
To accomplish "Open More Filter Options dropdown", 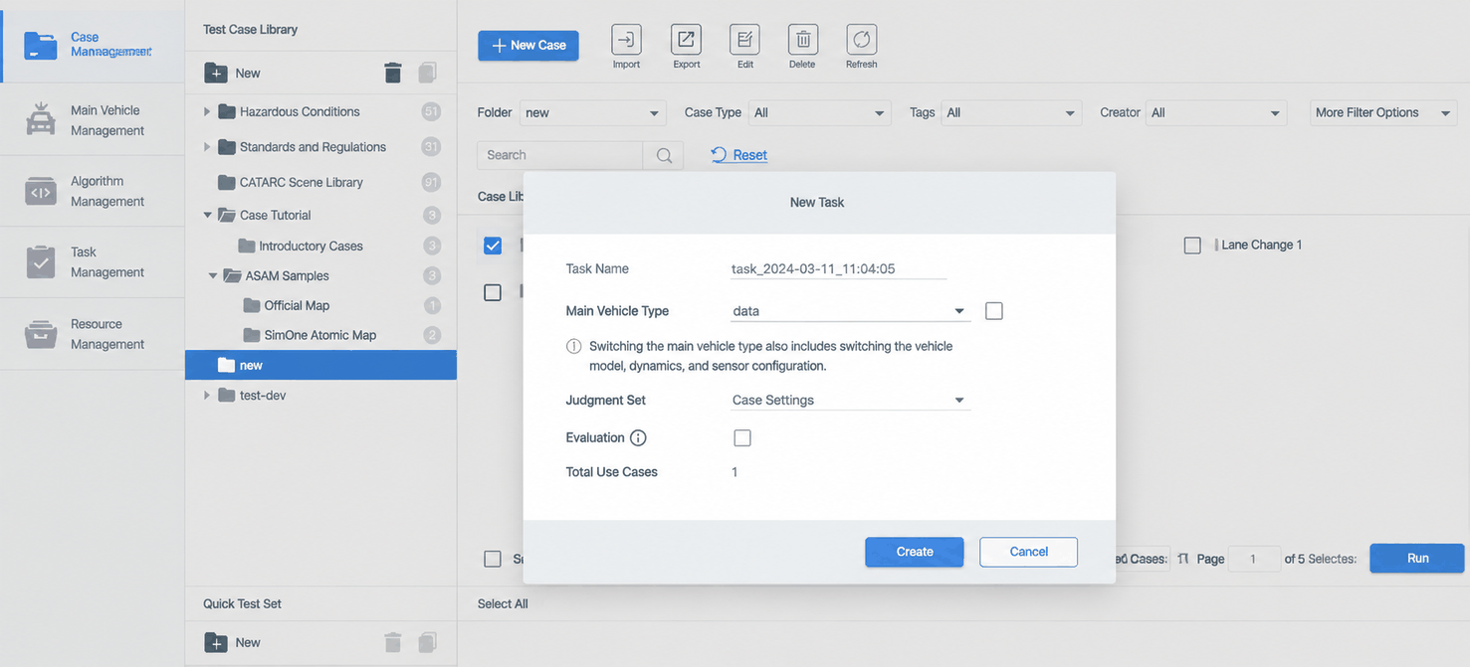I will (1383, 113).
